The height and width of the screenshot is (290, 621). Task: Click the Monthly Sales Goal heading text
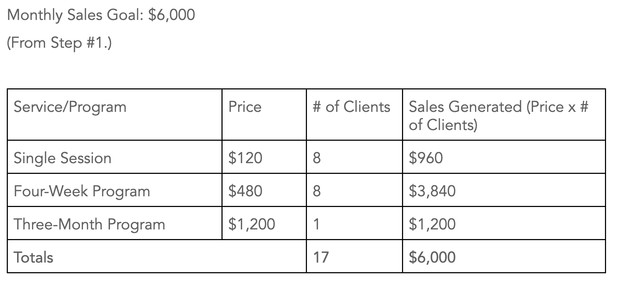pos(101,15)
